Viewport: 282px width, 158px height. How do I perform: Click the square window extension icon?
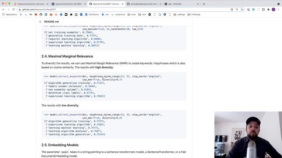tap(263, 10)
